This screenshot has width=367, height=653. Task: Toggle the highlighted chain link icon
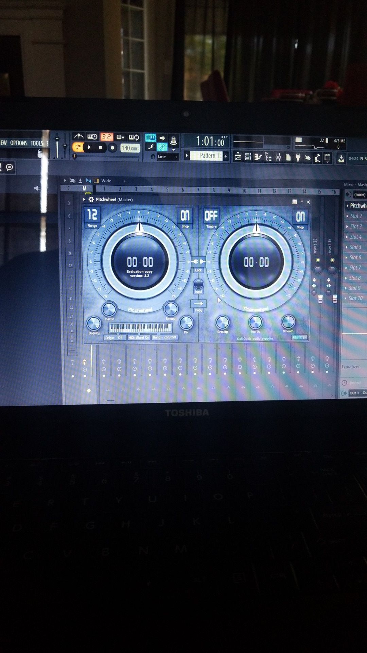click(x=162, y=147)
